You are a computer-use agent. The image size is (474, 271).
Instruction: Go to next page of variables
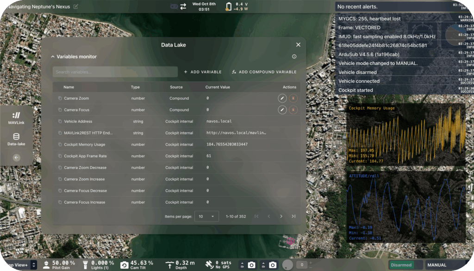pyautogui.click(x=281, y=216)
